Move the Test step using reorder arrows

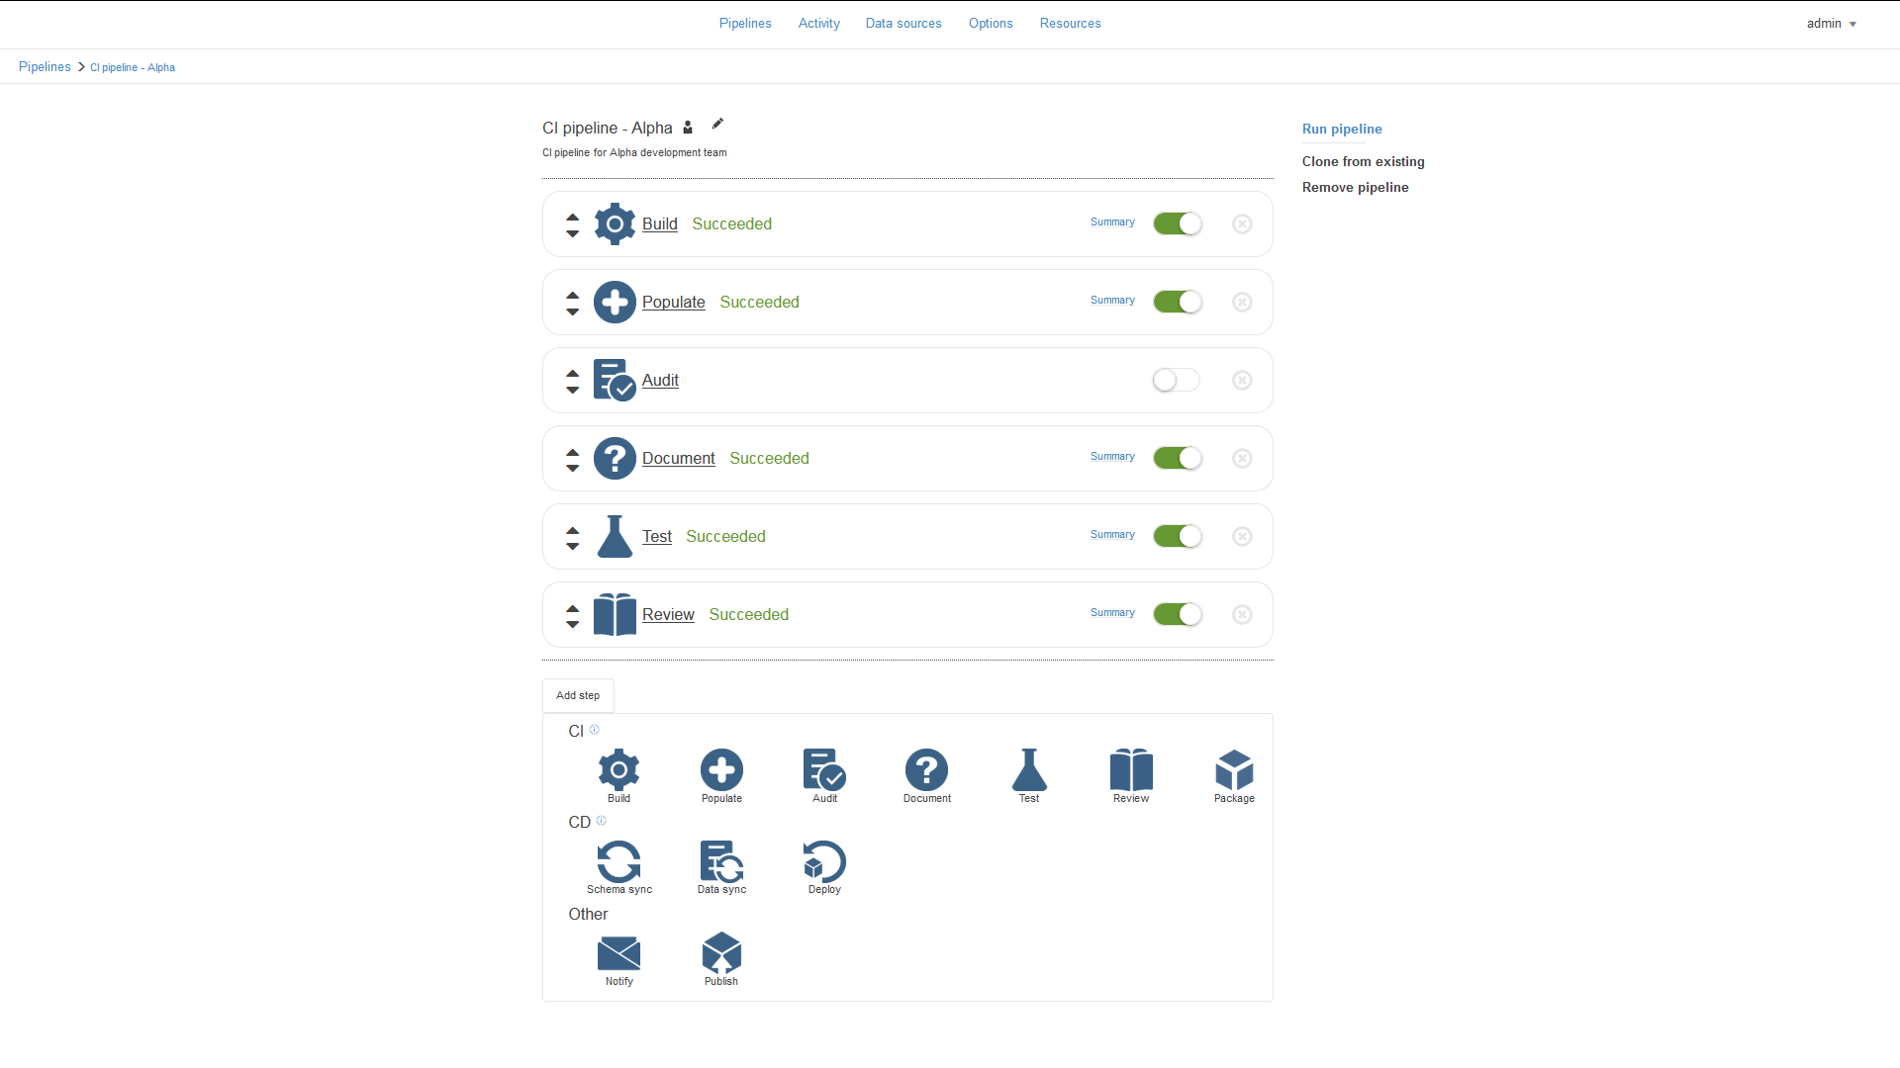572,537
